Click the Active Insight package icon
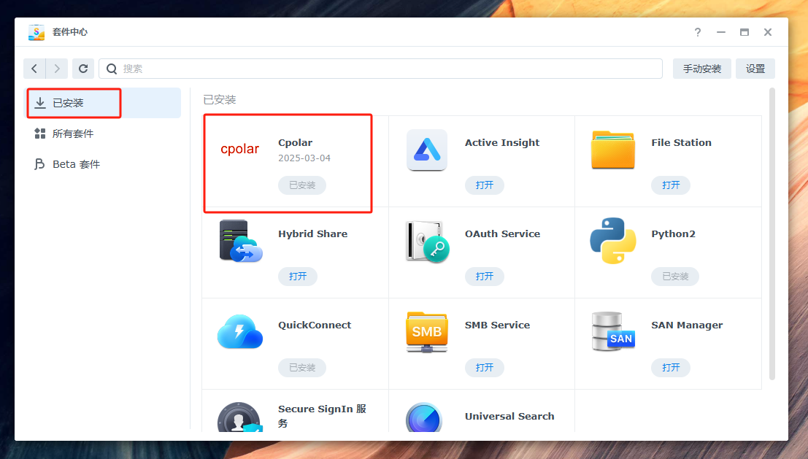The width and height of the screenshot is (808, 459). [x=427, y=150]
